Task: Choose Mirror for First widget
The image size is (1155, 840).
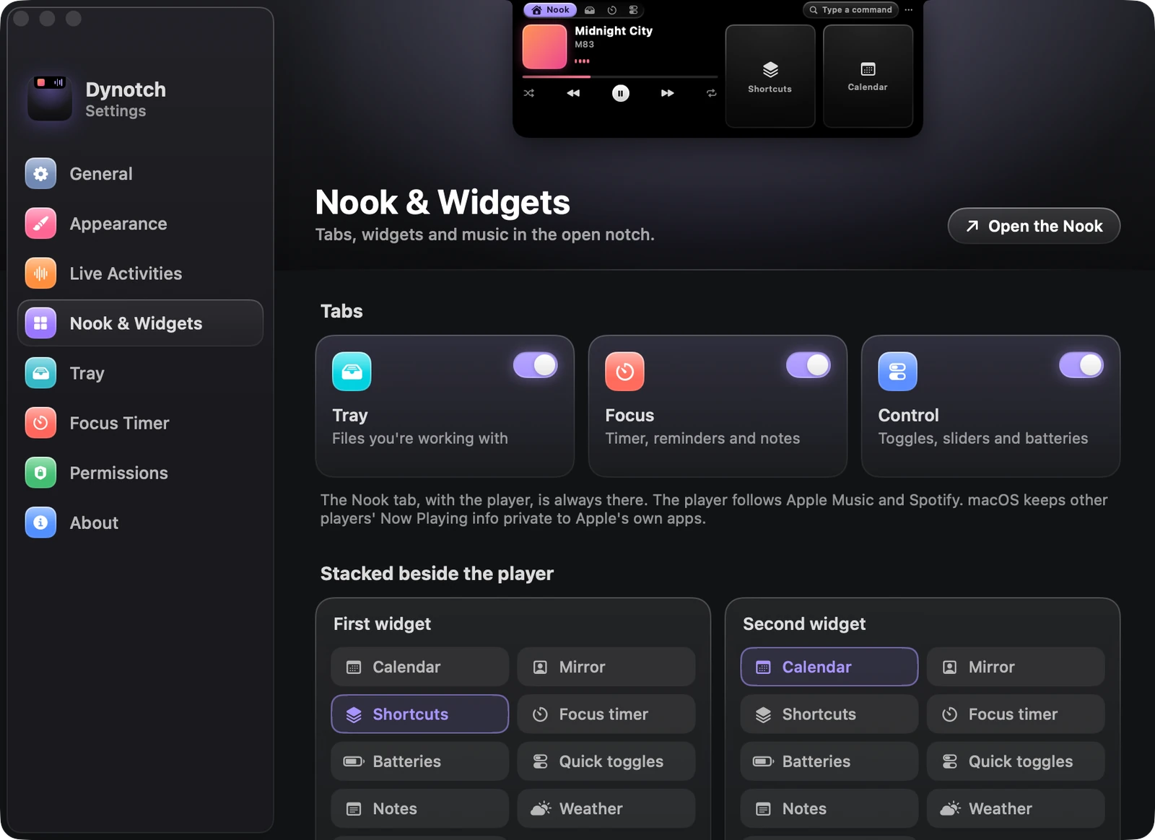Action: [606, 667]
